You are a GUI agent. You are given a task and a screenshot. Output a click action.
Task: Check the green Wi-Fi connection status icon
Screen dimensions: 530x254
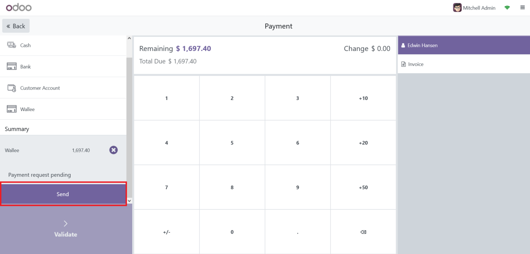coord(507,8)
